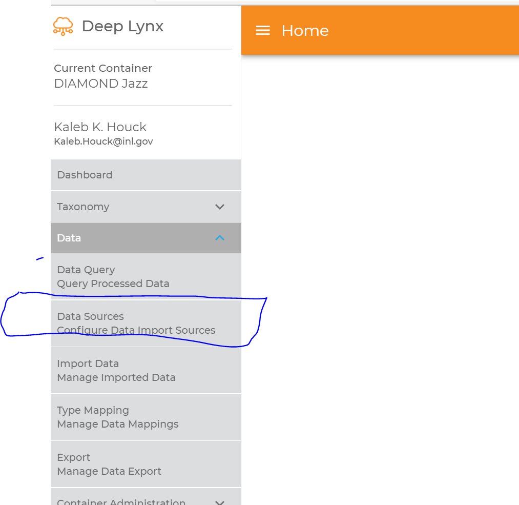The height and width of the screenshot is (505, 519).
Task: Select the DIAMOND Jazz container name
Action: click(101, 84)
